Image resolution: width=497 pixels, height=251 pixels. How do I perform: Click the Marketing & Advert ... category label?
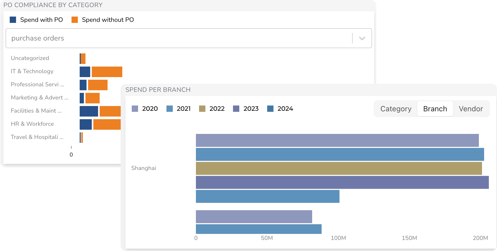click(40, 98)
